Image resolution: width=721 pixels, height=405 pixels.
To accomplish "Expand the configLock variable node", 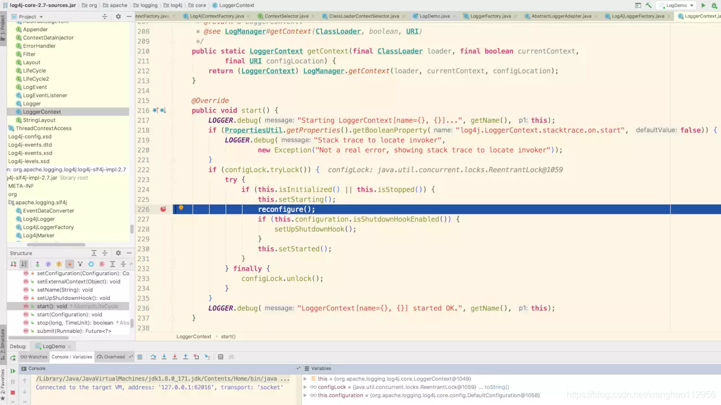I will point(306,387).
